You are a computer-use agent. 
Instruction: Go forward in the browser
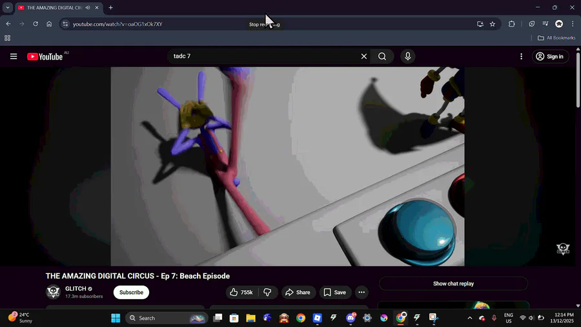point(22,24)
